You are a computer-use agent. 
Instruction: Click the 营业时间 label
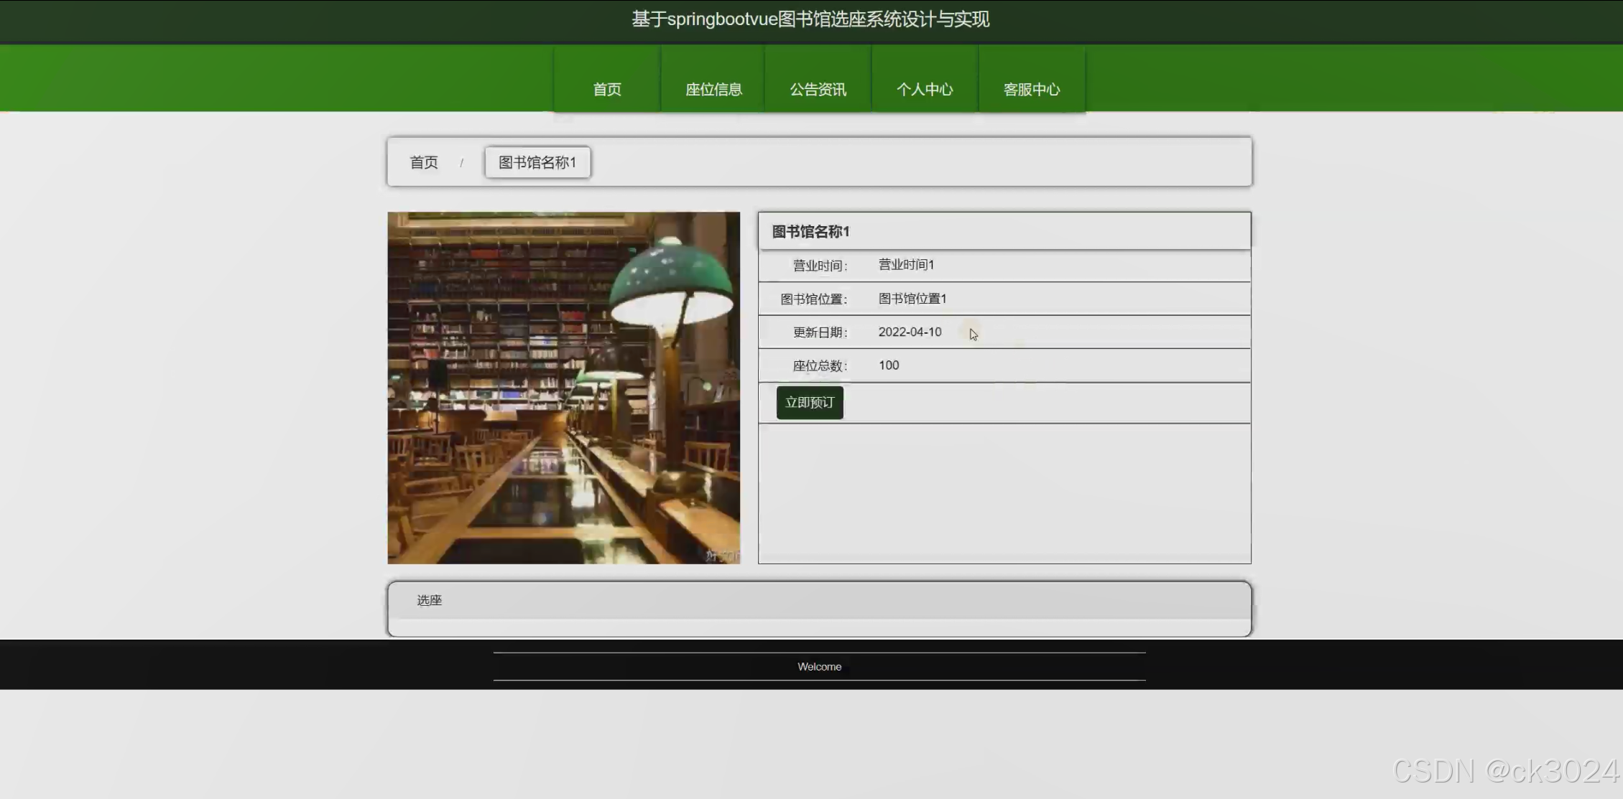(x=820, y=266)
